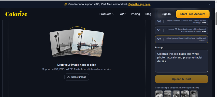Click the 'Prompt' field label
The width and height of the screenshot is (217, 97).
(x=159, y=48)
